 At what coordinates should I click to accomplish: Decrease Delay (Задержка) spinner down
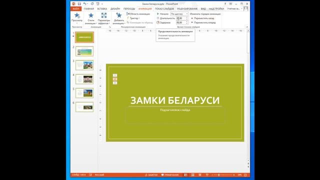pos(186,23)
